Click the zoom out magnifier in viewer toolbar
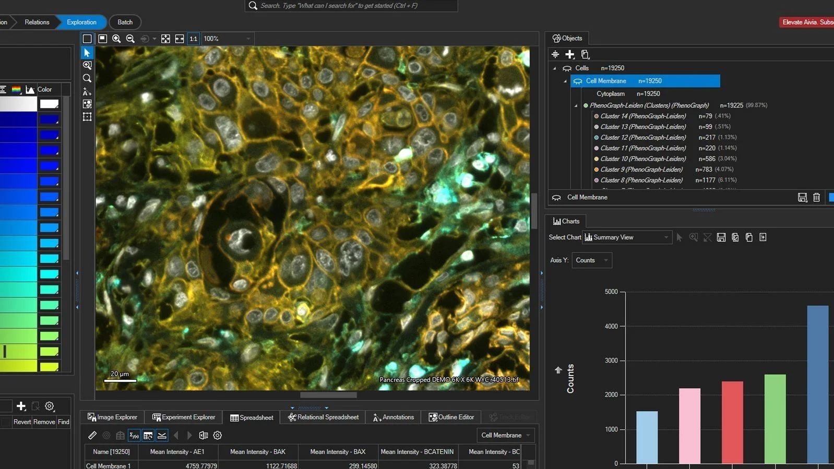The height and width of the screenshot is (469, 834). tap(130, 39)
